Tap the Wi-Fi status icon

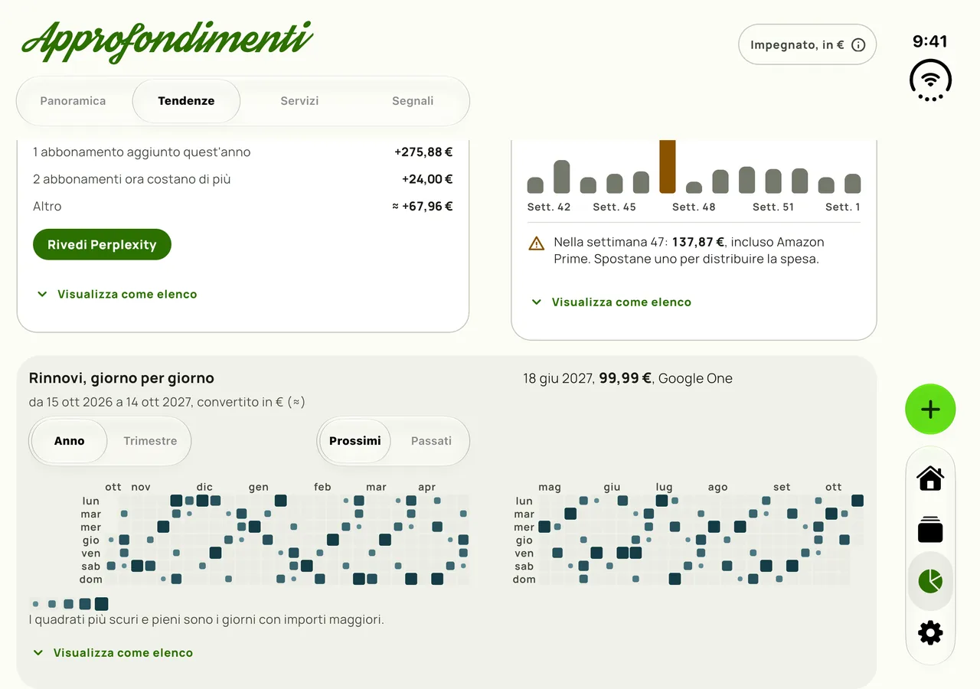930,80
